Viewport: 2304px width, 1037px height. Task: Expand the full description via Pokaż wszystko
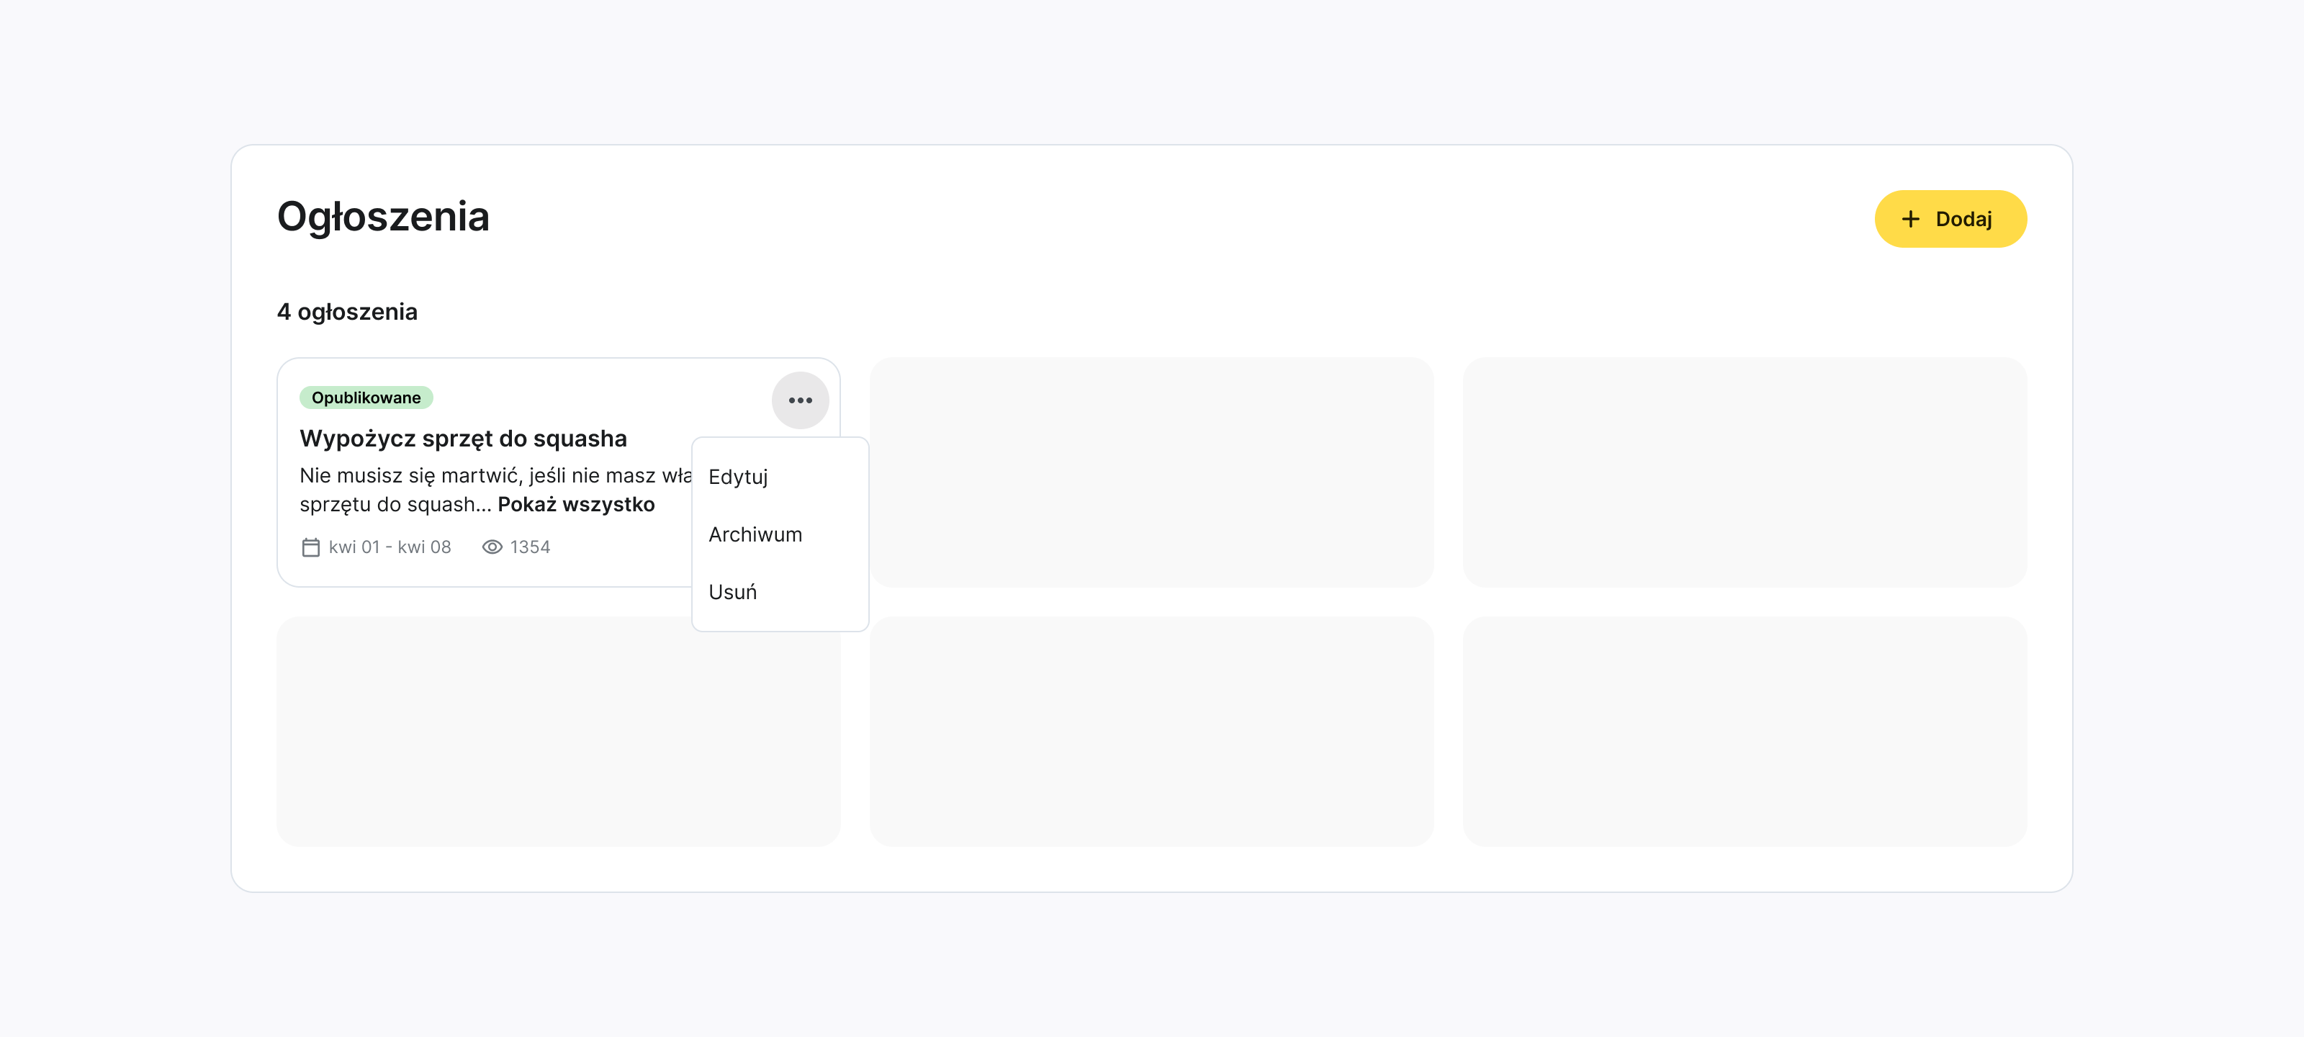[576, 503]
